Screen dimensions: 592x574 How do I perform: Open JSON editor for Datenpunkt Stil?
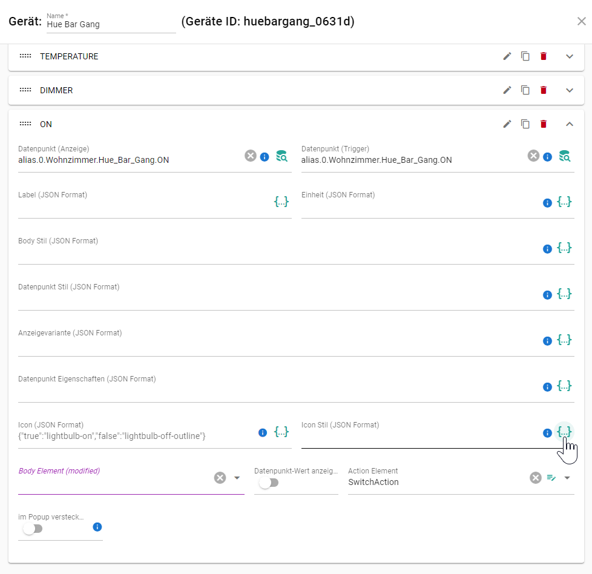tap(564, 294)
